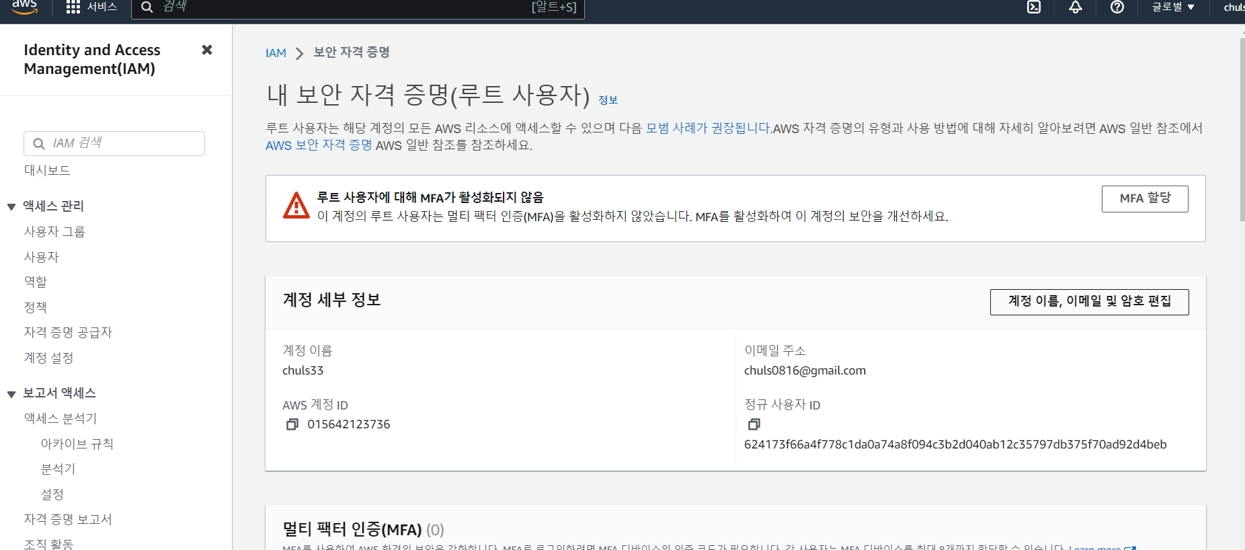1245x550 pixels.
Task: Open 사용자 in sidebar
Action: point(42,257)
